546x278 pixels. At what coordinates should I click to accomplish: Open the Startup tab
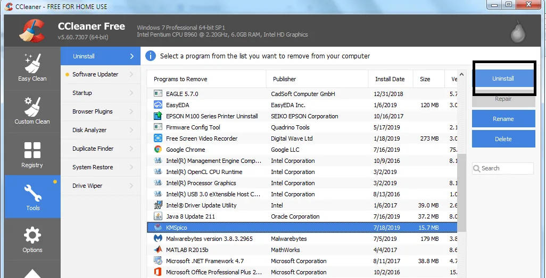click(x=101, y=93)
